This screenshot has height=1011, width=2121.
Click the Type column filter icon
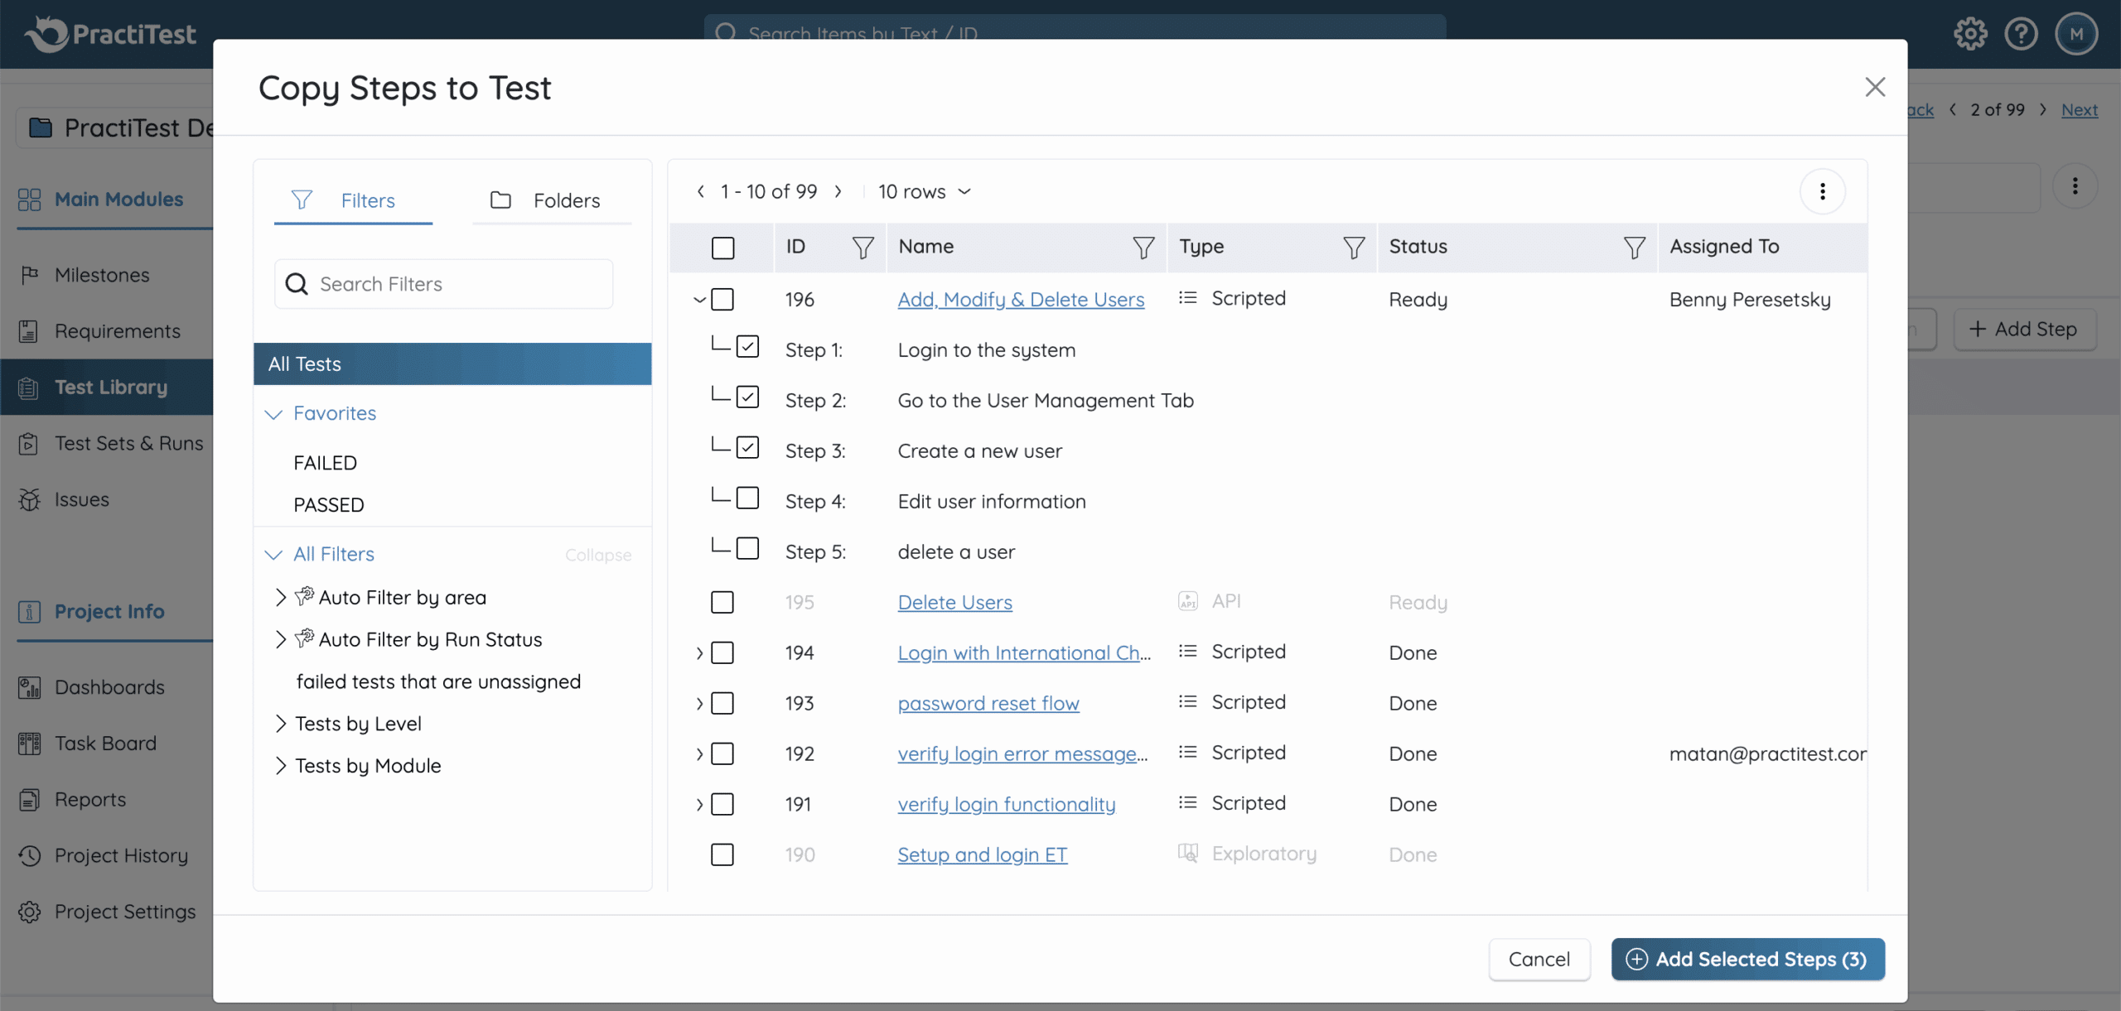(x=1353, y=248)
